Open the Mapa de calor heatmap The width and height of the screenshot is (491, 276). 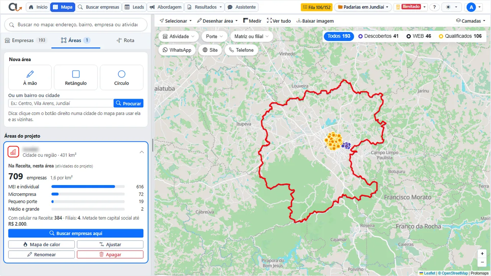41,245
